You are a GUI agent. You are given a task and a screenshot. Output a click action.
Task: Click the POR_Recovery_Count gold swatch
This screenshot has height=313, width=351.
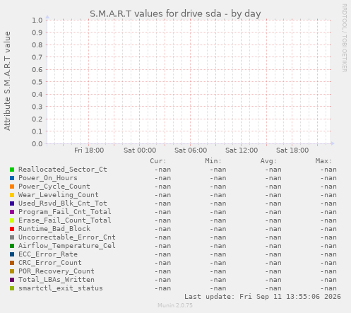click(12, 271)
